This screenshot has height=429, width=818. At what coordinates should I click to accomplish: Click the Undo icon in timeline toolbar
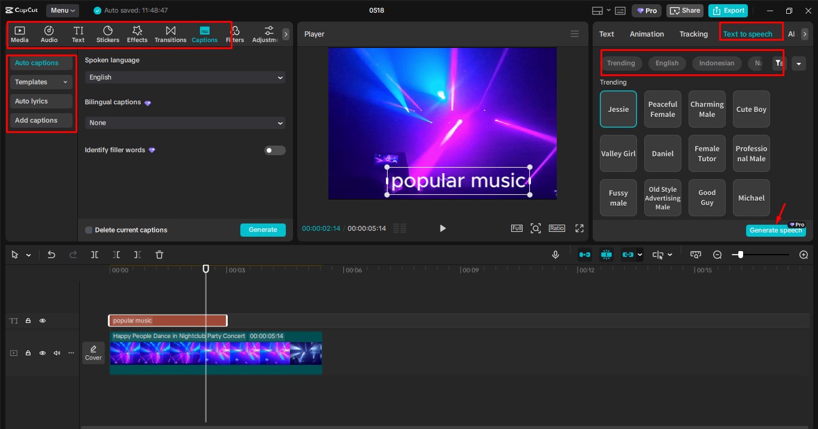tap(52, 255)
